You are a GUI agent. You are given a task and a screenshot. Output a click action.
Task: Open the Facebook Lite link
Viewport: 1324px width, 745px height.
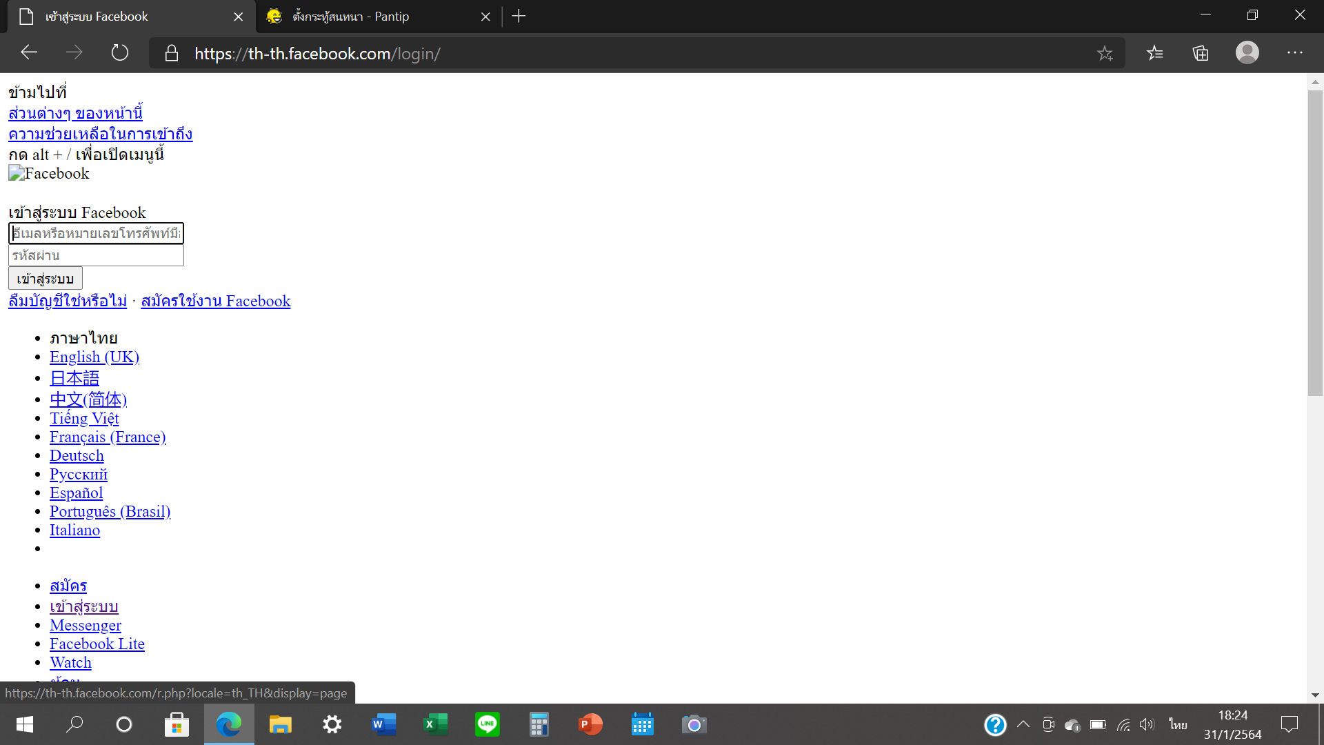point(97,644)
